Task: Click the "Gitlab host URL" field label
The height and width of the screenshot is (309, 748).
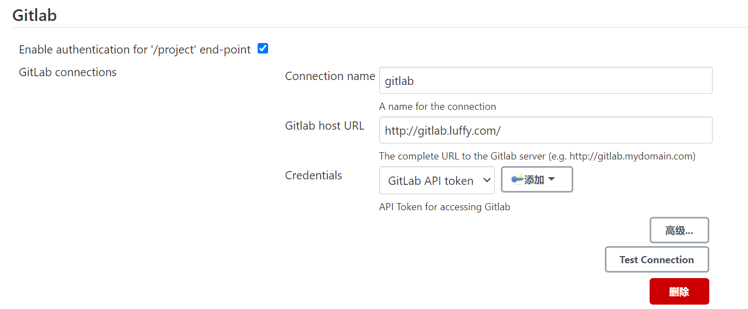Action: (325, 126)
